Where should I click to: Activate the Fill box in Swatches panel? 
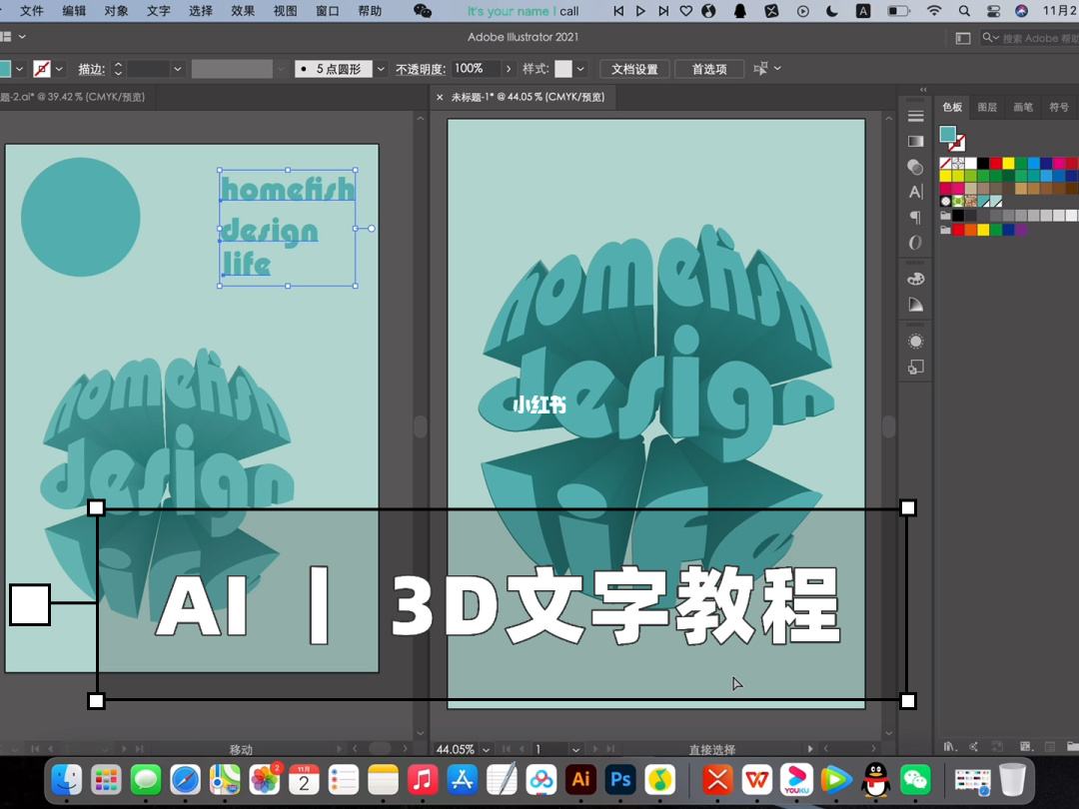[947, 134]
